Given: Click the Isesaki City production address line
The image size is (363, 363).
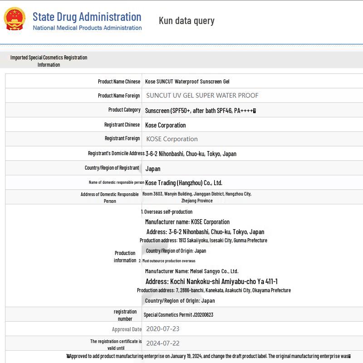Looking at the screenshot, I should pyautogui.click(x=203, y=240).
